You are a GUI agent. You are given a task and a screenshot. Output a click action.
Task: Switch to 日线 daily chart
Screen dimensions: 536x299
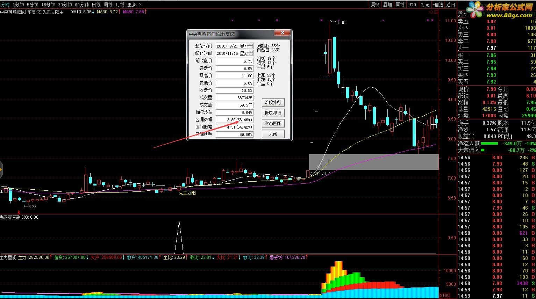tap(96, 5)
